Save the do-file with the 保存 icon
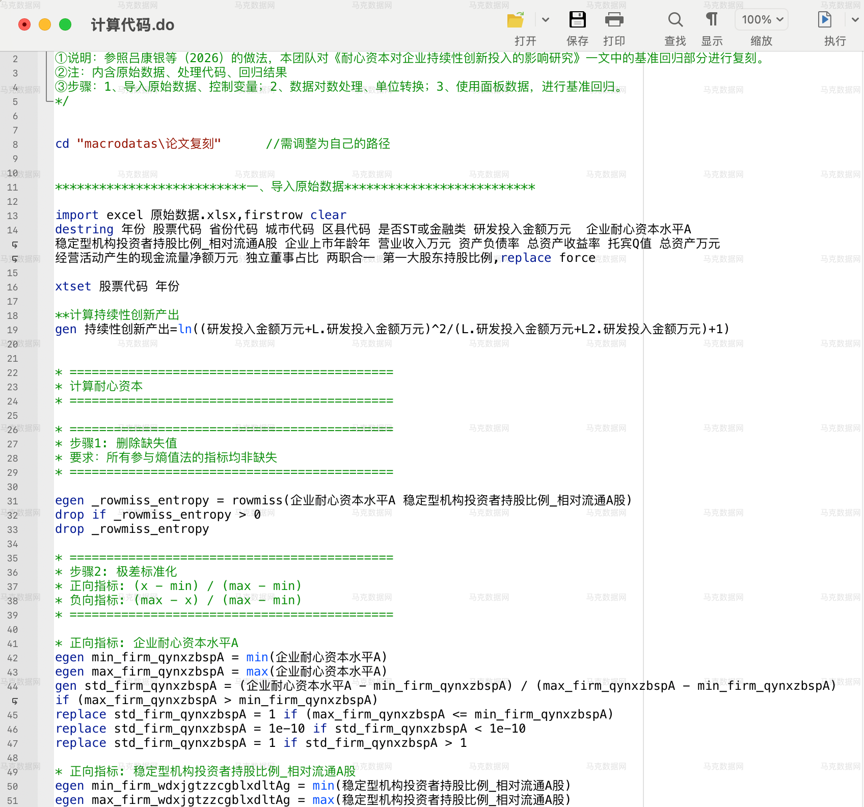This screenshot has height=807, width=864. click(x=577, y=20)
